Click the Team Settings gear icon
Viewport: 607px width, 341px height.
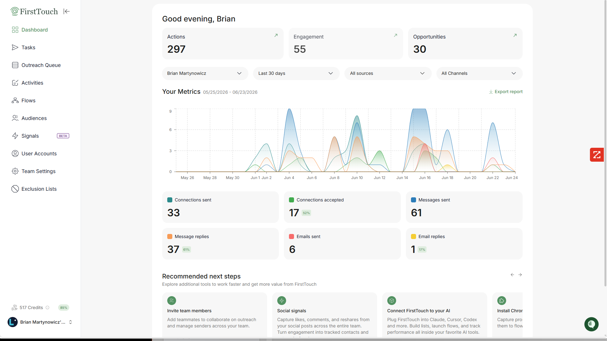pyautogui.click(x=15, y=171)
